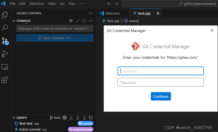Open the Search view in activity bar
The width and height of the screenshot is (218, 132).
coord(5,28)
